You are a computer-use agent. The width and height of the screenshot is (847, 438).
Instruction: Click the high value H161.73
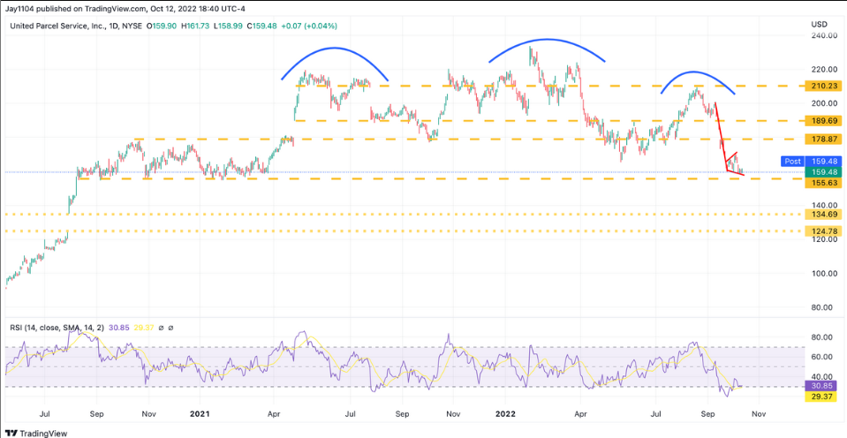tap(194, 26)
